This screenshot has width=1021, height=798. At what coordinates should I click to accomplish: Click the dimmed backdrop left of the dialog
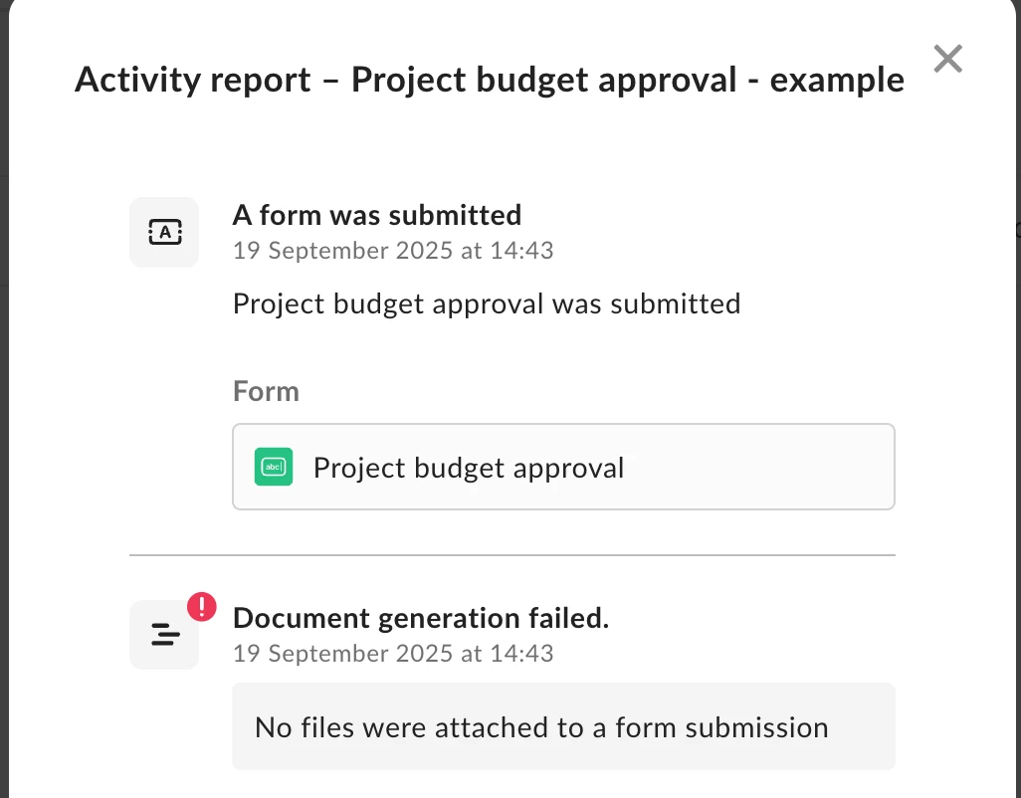click(4, 398)
